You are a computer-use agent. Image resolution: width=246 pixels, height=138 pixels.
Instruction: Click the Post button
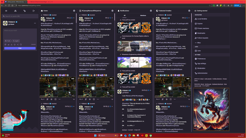(x=20, y=48)
